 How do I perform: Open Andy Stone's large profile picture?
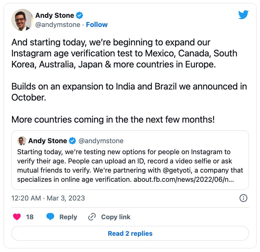pos(22,20)
